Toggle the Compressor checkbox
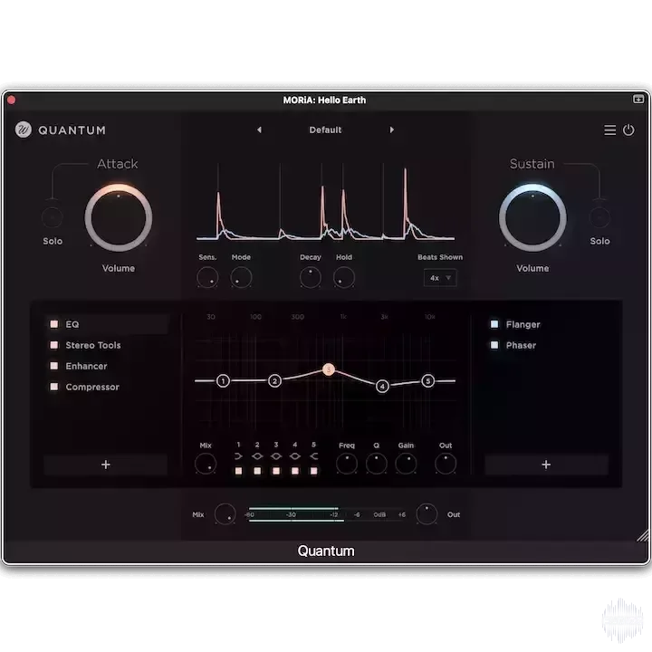Image resolution: width=652 pixels, height=652 pixels. click(x=54, y=387)
